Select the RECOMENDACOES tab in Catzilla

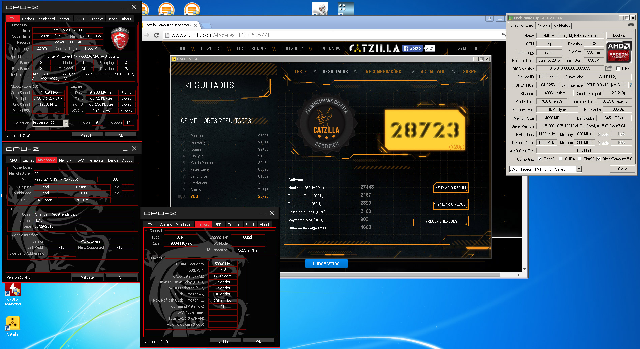click(x=384, y=72)
